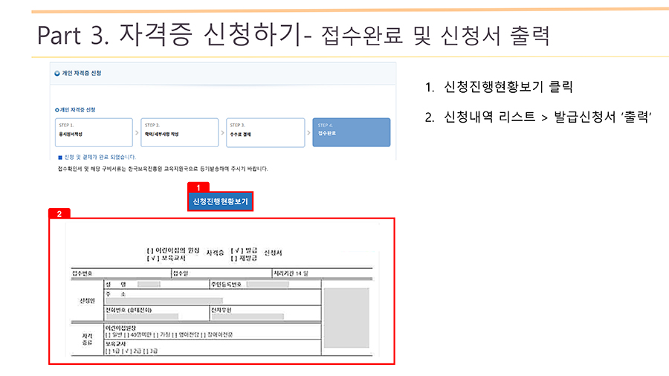Click the 자격 종류 row label
Image resolution: width=669 pixels, height=376 pixels.
click(87, 340)
